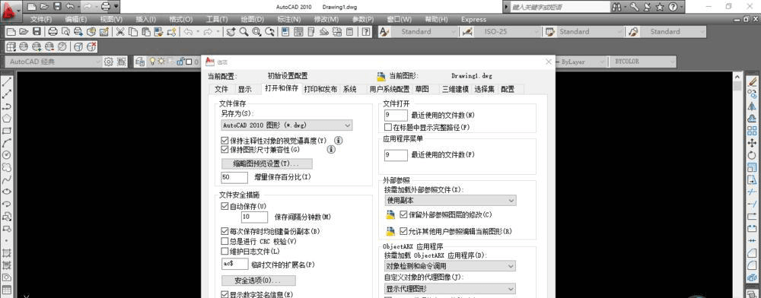Open the 按需加载外部参照文件 dropdown
The height and width of the screenshot is (298, 761).
coord(451,200)
